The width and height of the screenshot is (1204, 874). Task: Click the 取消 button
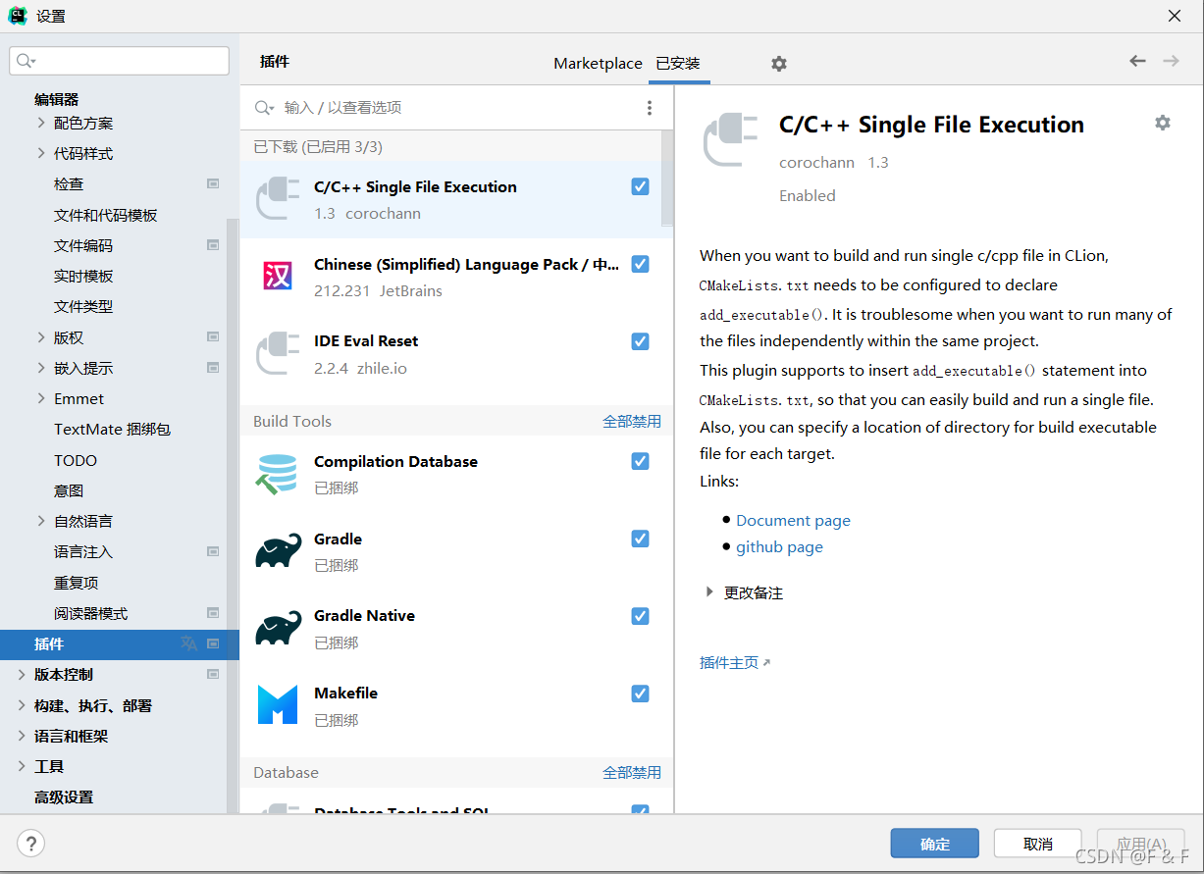[x=1038, y=844]
